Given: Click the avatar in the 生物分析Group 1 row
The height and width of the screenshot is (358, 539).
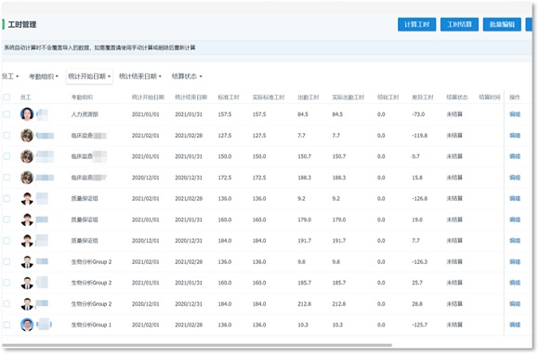Looking at the screenshot, I should 27,325.
